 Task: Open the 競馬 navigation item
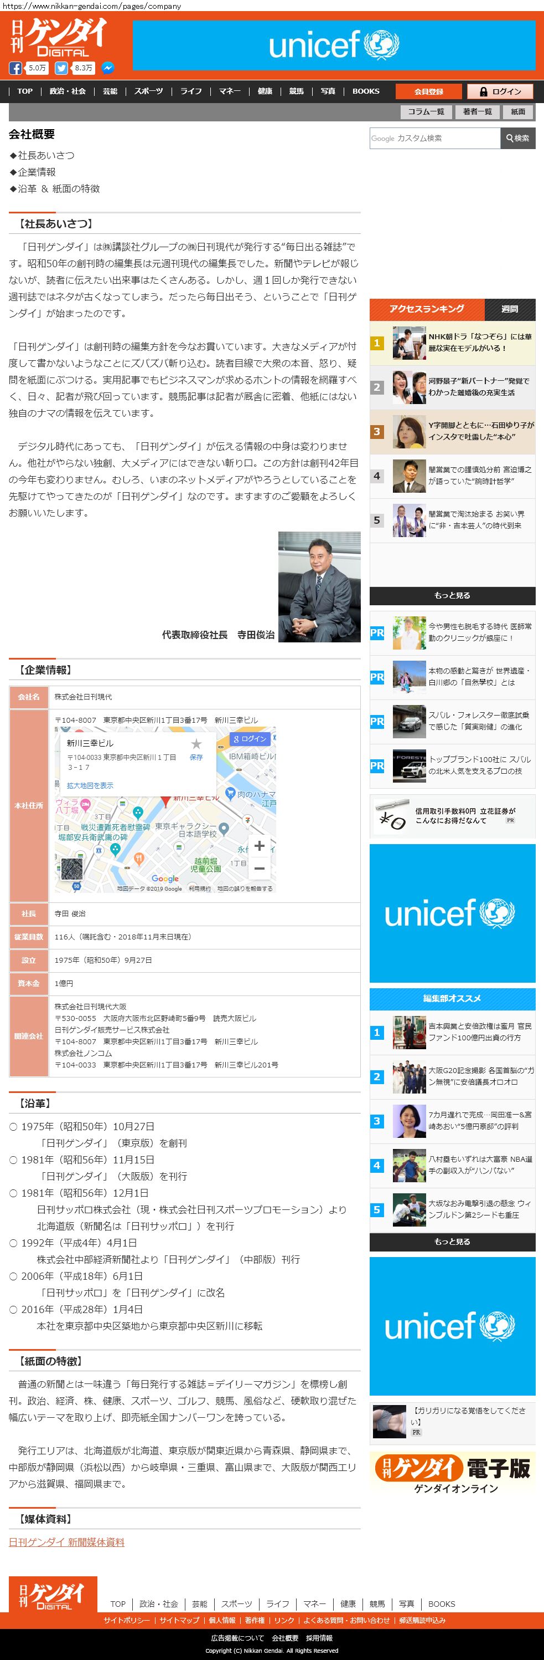point(296,91)
